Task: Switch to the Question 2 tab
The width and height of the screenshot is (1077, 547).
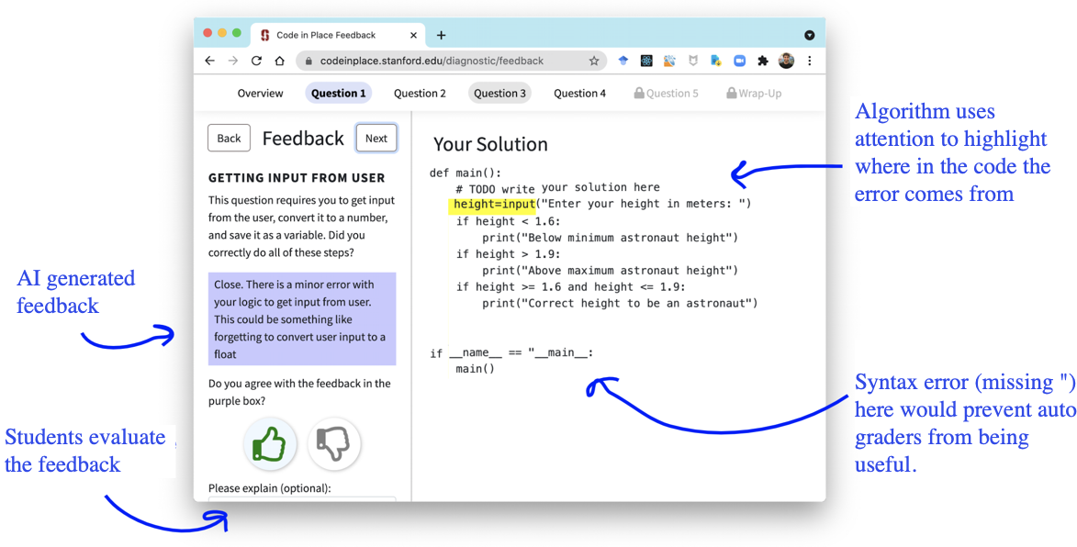Action: pyautogui.click(x=420, y=93)
